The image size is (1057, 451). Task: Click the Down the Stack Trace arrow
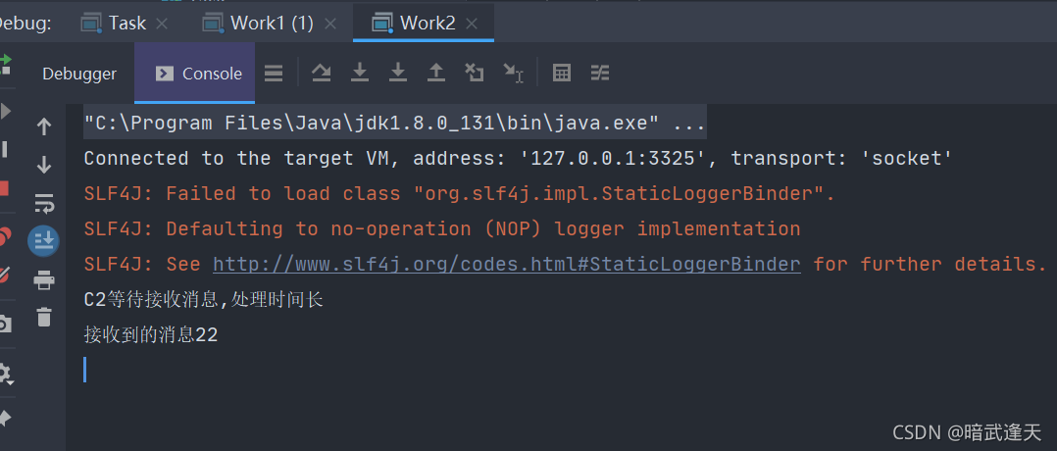(x=44, y=165)
